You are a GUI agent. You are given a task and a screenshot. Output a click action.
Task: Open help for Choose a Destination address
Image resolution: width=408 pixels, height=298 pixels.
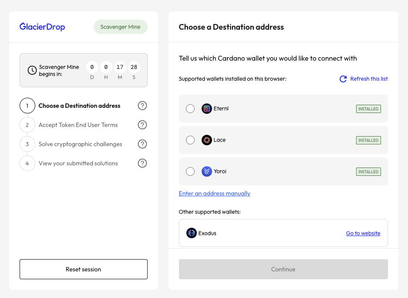142,106
